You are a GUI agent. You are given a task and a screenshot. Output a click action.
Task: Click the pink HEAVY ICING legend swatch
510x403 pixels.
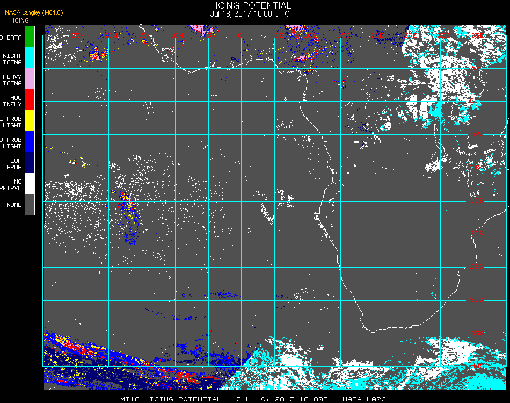(30, 79)
